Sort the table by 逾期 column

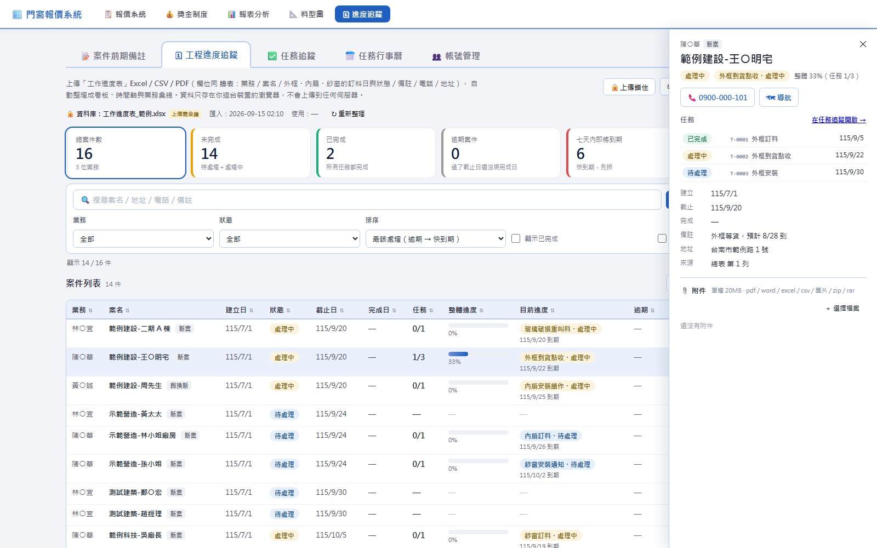click(x=644, y=310)
